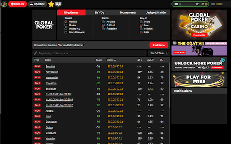This screenshot has width=231, height=144.
Task: Switch to the Tournaments tab
Action: 128,12
